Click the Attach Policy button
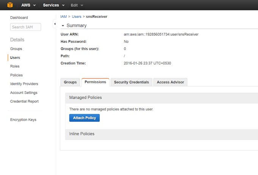The height and width of the screenshot is (175, 258). coord(84,118)
